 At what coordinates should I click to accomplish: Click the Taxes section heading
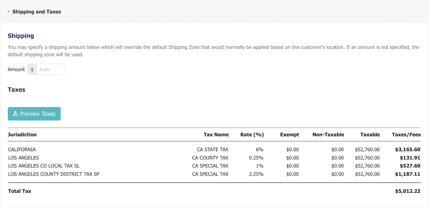tap(16, 90)
